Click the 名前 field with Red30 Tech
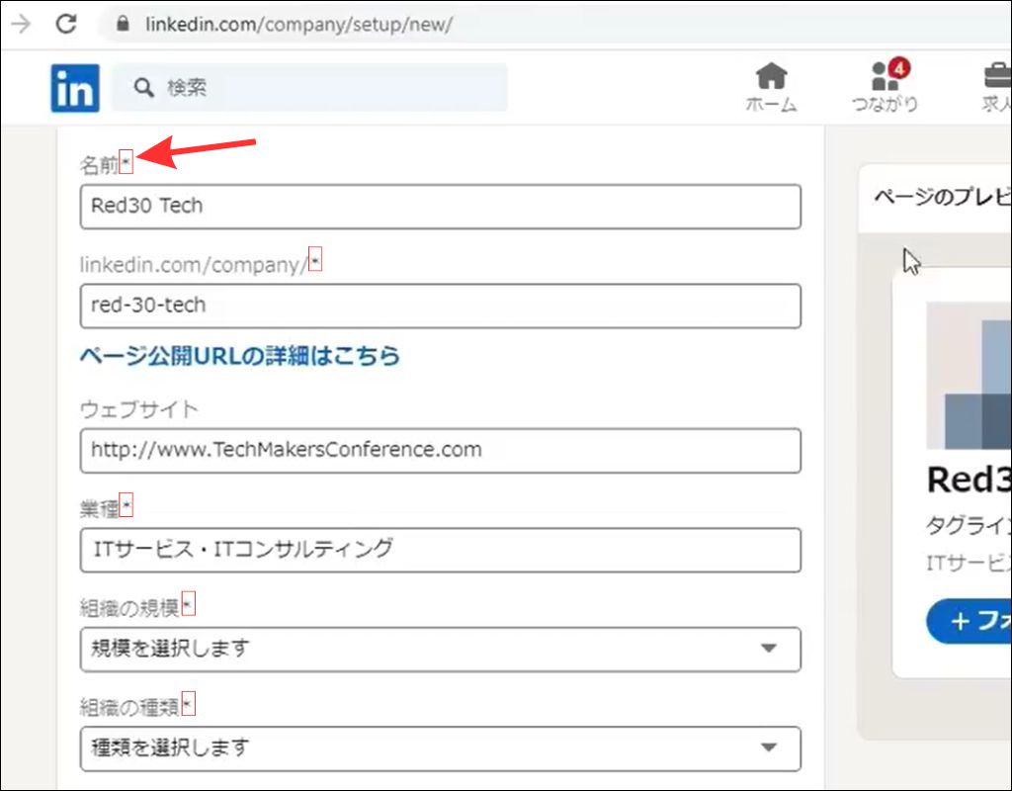1012x791 pixels. click(440, 207)
